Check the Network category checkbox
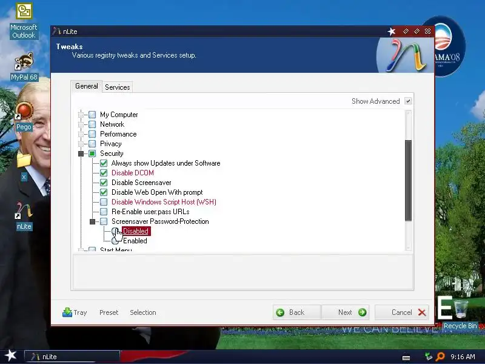Viewport: 485px width, 364px height. (x=92, y=124)
